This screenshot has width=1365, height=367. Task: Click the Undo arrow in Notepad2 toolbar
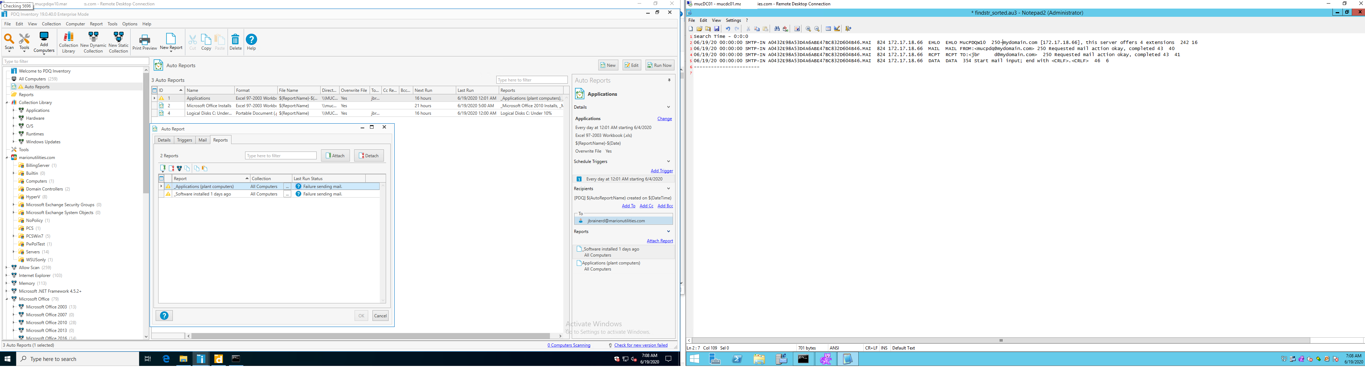click(728, 29)
